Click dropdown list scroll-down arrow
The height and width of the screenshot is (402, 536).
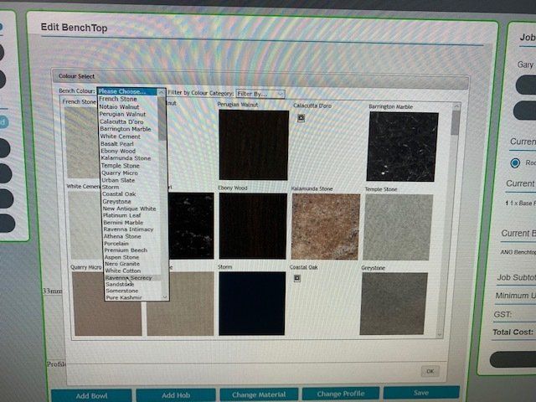click(x=165, y=296)
